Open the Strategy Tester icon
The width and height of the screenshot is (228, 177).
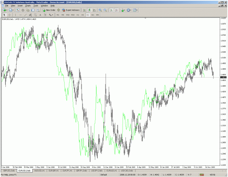[x=38, y=10]
